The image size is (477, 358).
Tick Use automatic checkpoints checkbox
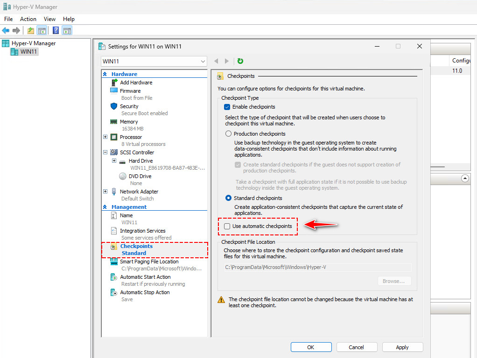227,226
